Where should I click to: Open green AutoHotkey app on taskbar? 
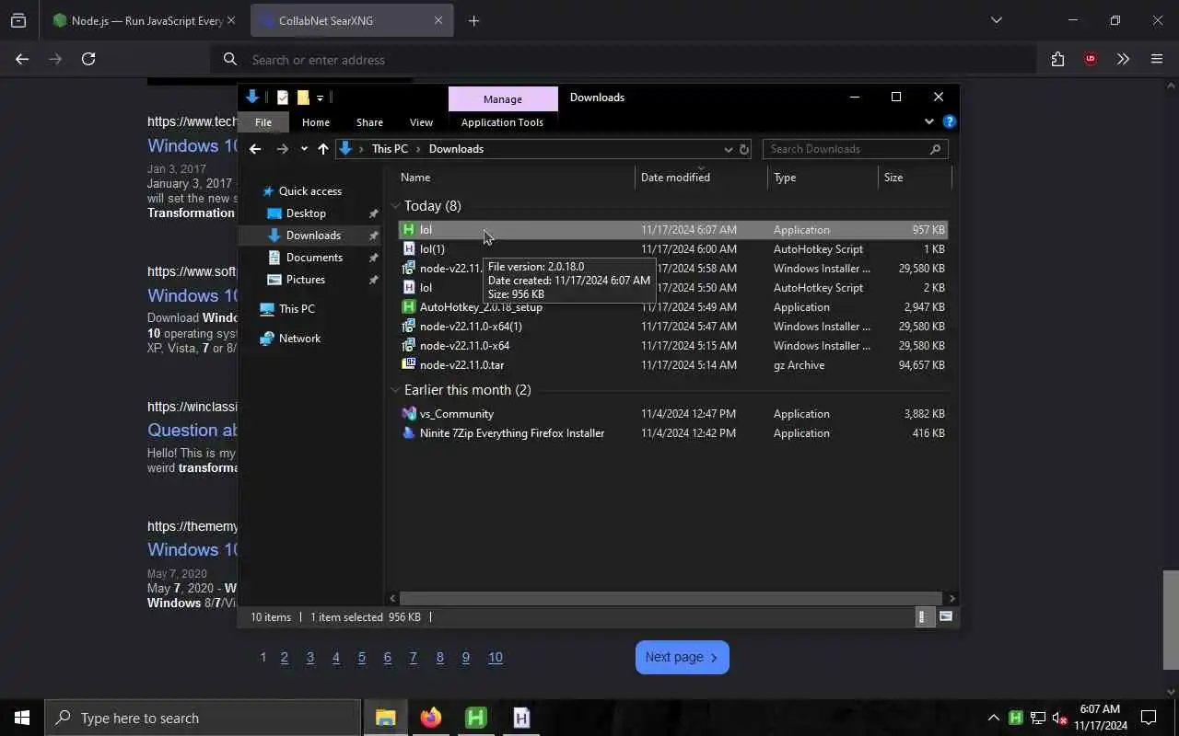coord(475,718)
